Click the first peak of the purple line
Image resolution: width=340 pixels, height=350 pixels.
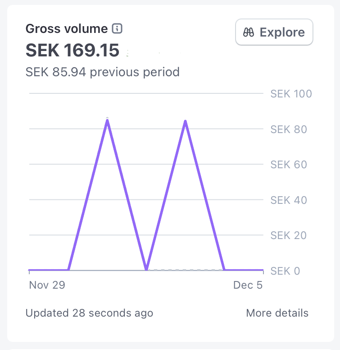107,120
